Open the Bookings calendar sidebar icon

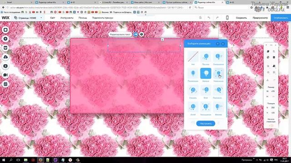[x=5, y=84]
